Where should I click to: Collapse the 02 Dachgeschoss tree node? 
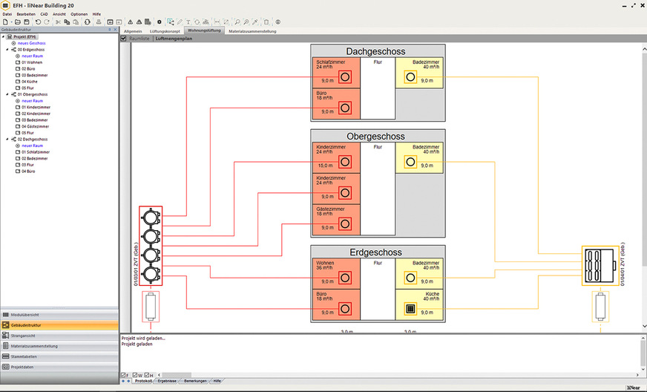[7, 139]
